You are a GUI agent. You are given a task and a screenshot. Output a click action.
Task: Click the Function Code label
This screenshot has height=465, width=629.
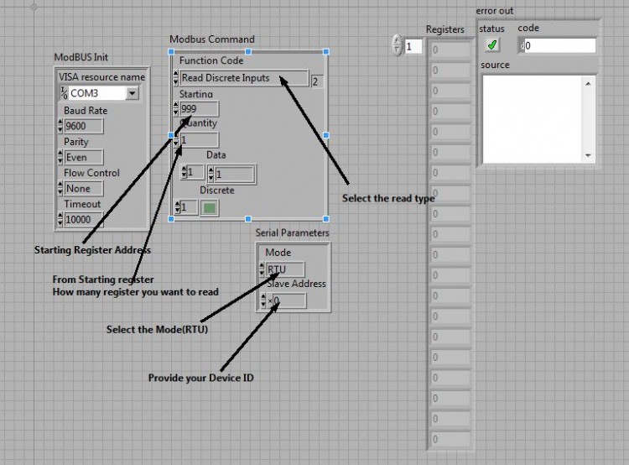tap(211, 60)
